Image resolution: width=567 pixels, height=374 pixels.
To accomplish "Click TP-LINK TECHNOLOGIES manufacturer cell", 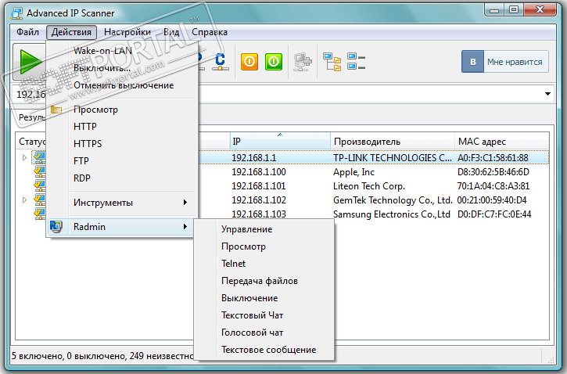I will pos(393,158).
